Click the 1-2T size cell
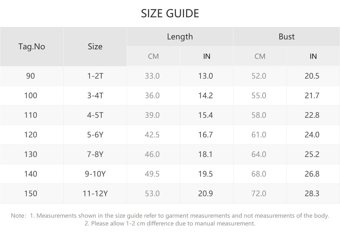Screen dimensions: 340x236 (95, 76)
